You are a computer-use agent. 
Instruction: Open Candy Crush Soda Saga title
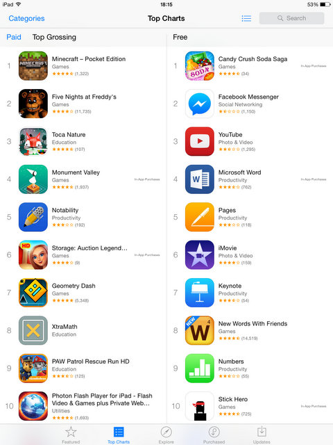pos(253,59)
